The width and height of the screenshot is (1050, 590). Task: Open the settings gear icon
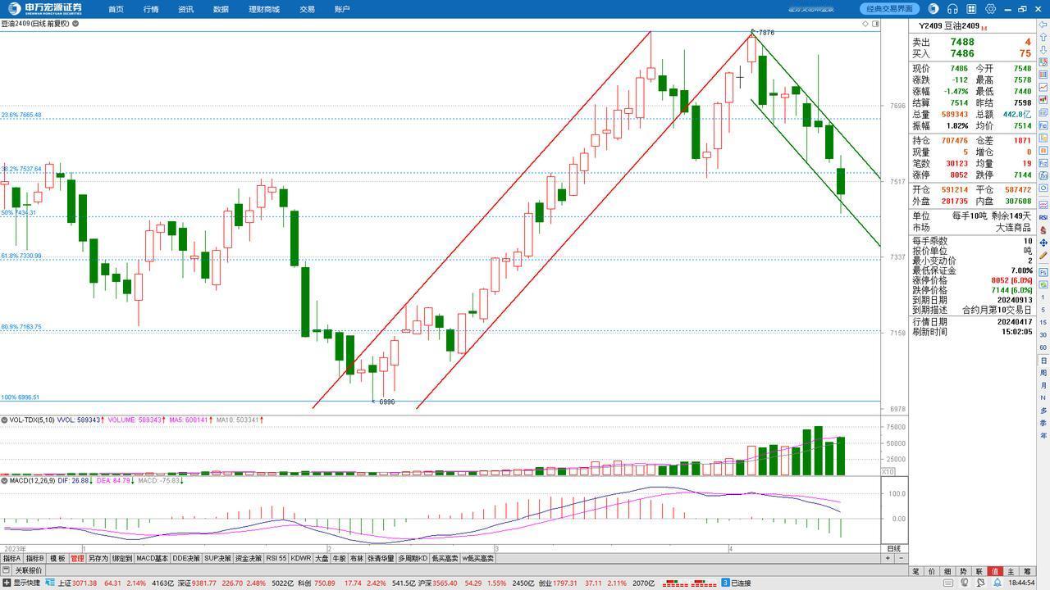coord(991,9)
